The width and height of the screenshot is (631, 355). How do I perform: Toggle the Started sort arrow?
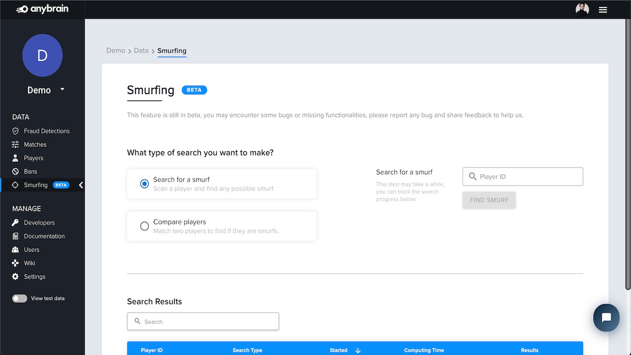(x=358, y=350)
